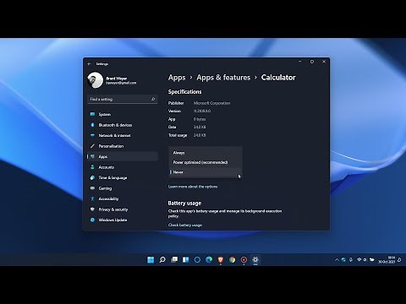406x304 pixels.
Task: Click the magnifier icon in Find a setting
Action: [153, 99]
